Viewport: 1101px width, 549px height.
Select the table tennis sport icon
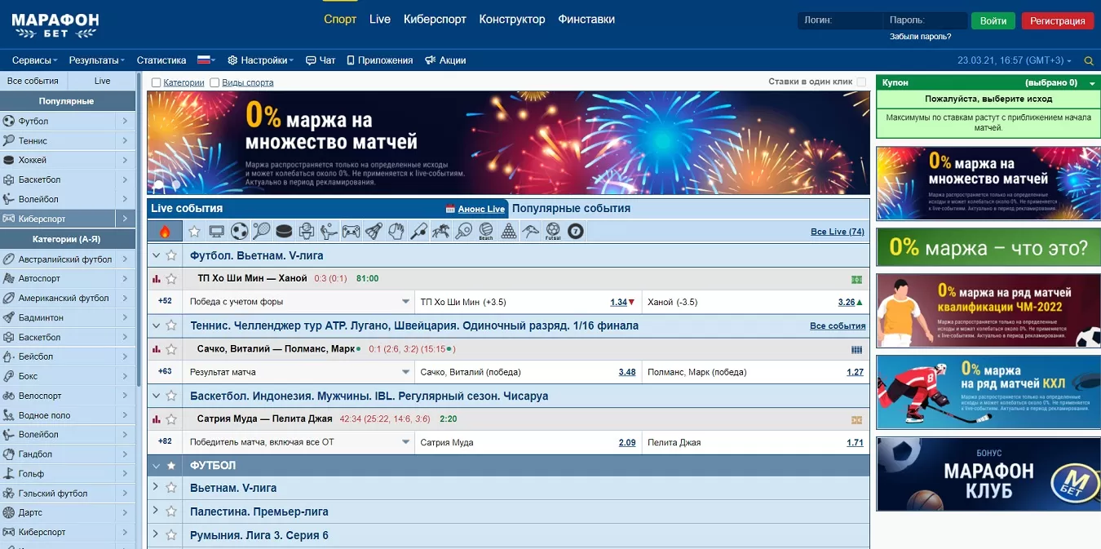(x=463, y=231)
